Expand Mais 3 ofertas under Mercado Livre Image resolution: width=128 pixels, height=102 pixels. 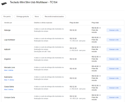(x=9, y=70)
